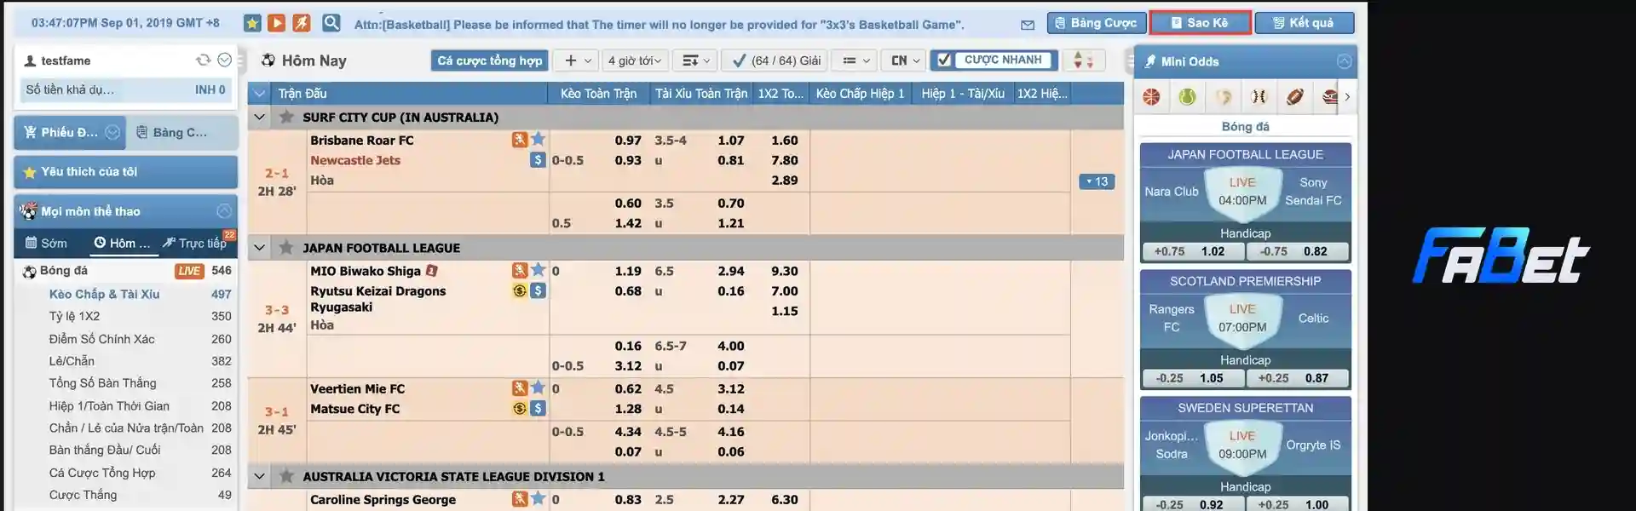Collapse the SURF CITY CUP league section
This screenshot has width=1636, height=511.
[260, 118]
